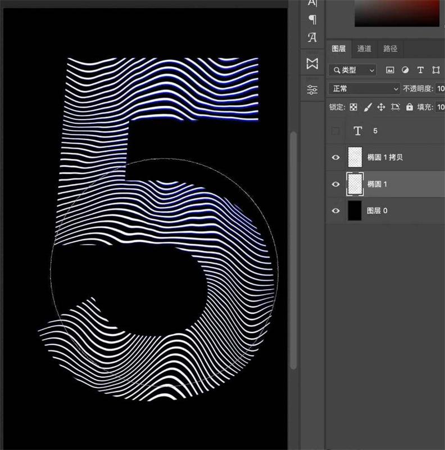The height and width of the screenshot is (450, 445).
Task: Click the 填充 fill value field
Action: click(440, 107)
